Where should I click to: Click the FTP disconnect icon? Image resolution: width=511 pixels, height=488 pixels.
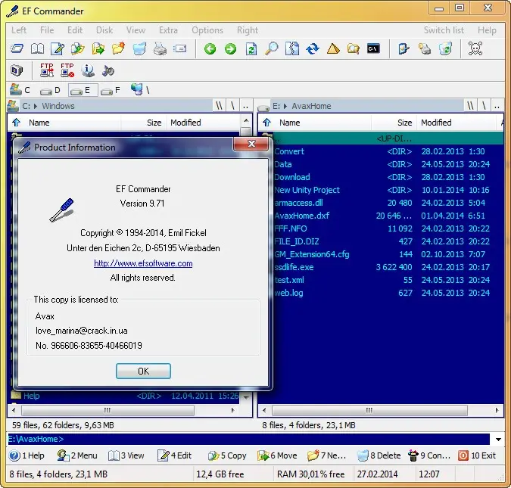coord(67,70)
